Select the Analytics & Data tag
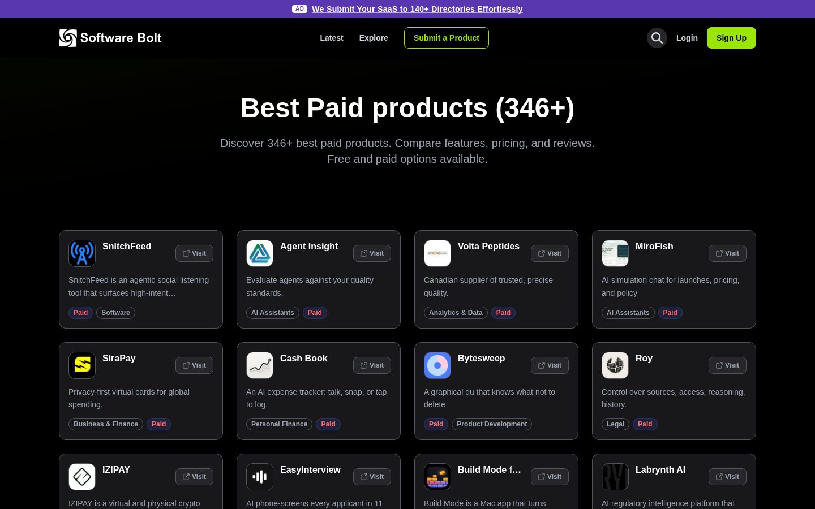This screenshot has width=815, height=509. [456, 313]
